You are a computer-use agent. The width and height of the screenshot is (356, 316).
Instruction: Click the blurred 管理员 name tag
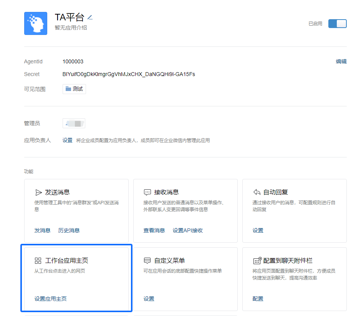(x=74, y=123)
